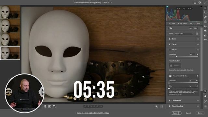Image resolution: width=208 pixels, height=117 pixels.
Task: Expand Color noise extra options triangle
Action: pos(197,86)
